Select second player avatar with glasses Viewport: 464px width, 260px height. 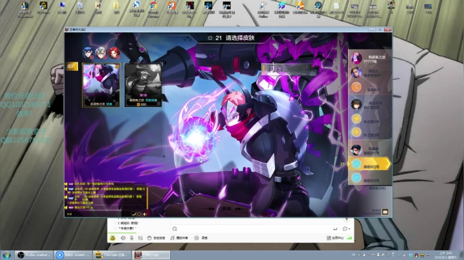coord(356,72)
